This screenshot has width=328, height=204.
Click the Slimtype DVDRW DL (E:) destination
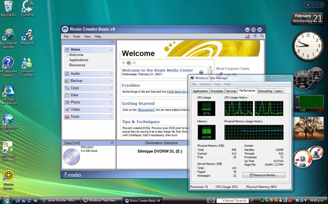coord(160,151)
